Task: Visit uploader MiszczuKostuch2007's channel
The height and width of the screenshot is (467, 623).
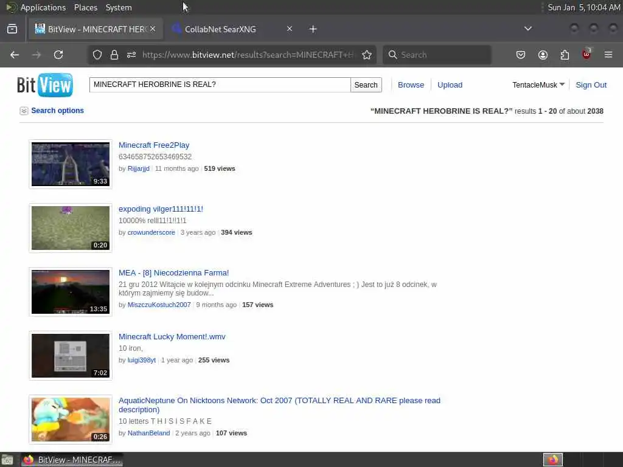Action: (x=159, y=305)
